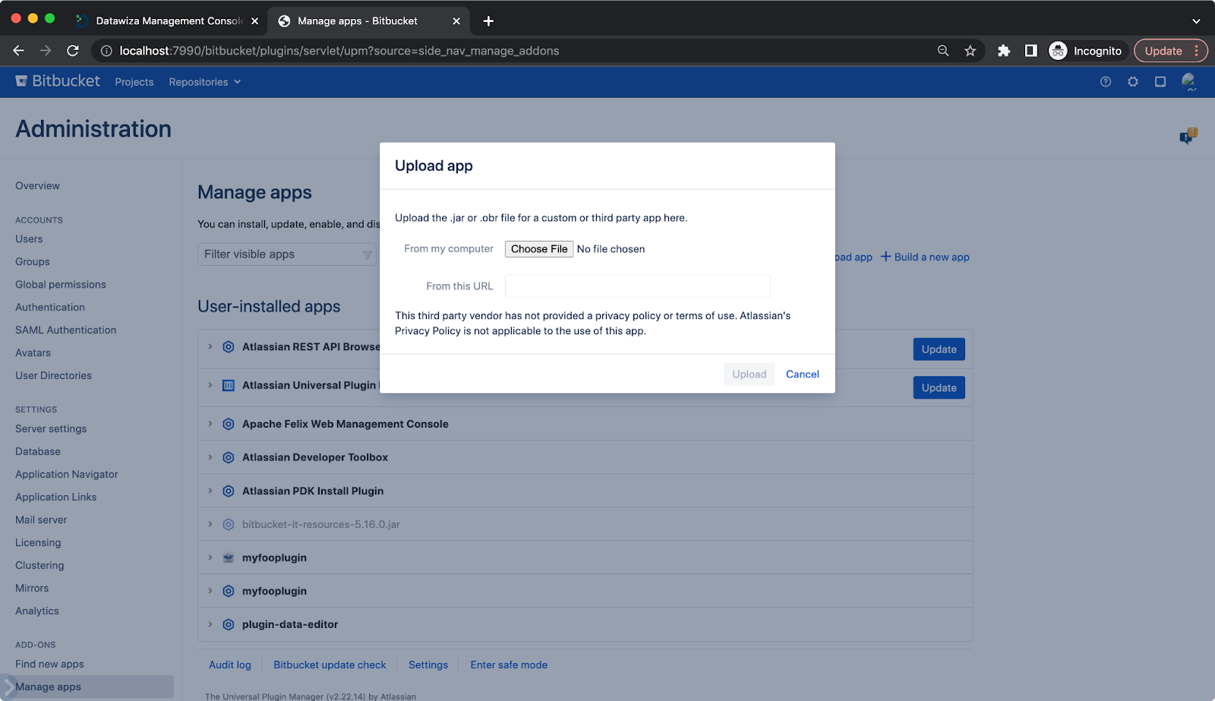Open the Users admin page
The height and width of the screenshot is (701, 1215).
click(29, 239)
